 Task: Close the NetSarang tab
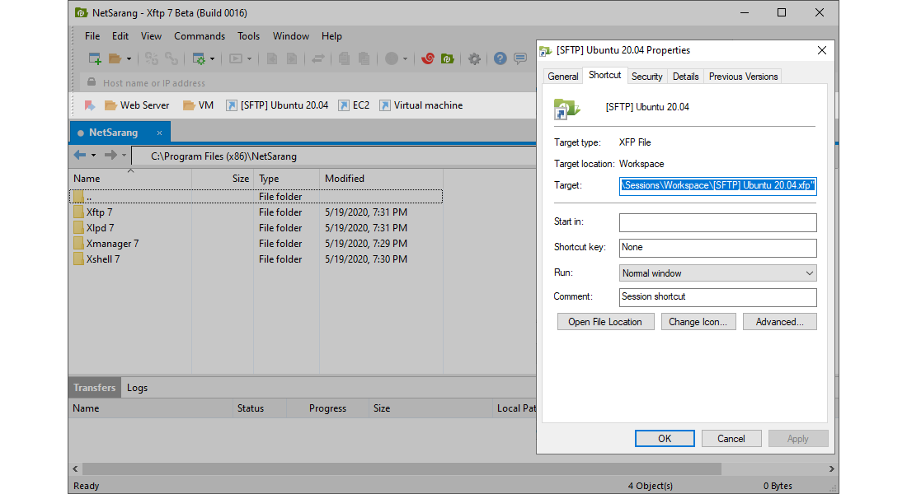pos(160,133)
